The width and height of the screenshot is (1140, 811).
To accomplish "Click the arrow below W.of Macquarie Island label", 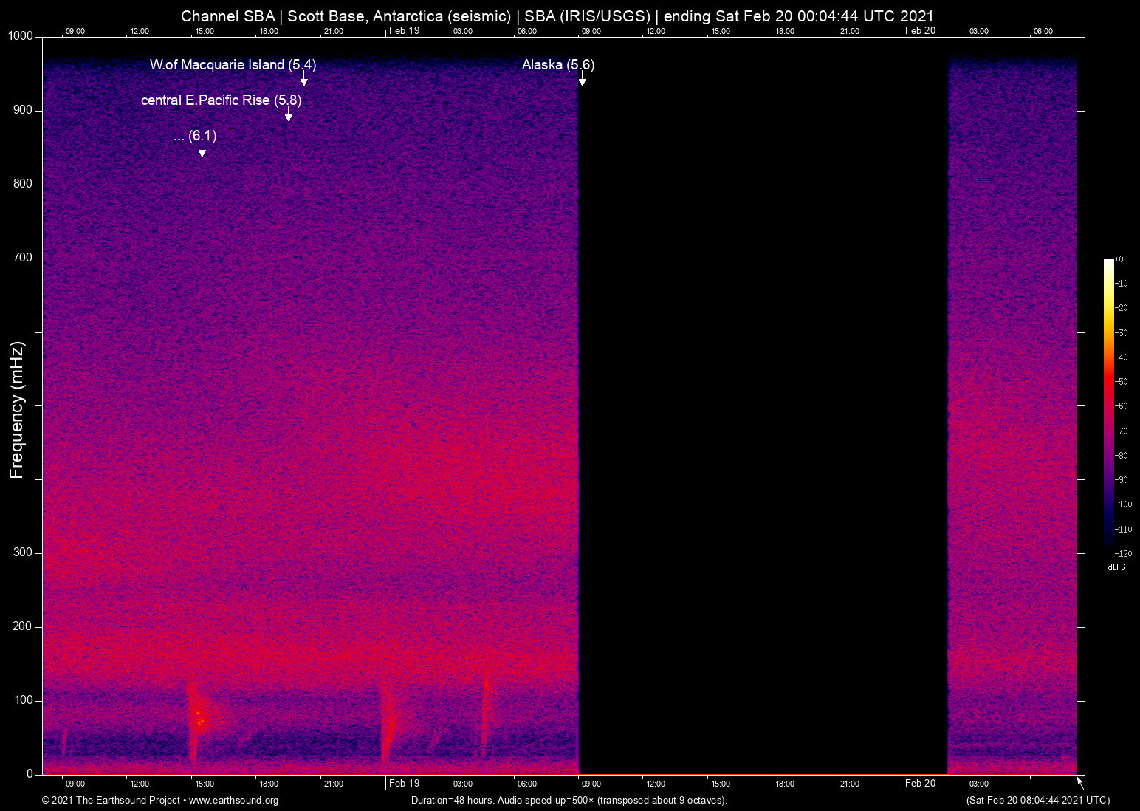I will coord(303,81).
